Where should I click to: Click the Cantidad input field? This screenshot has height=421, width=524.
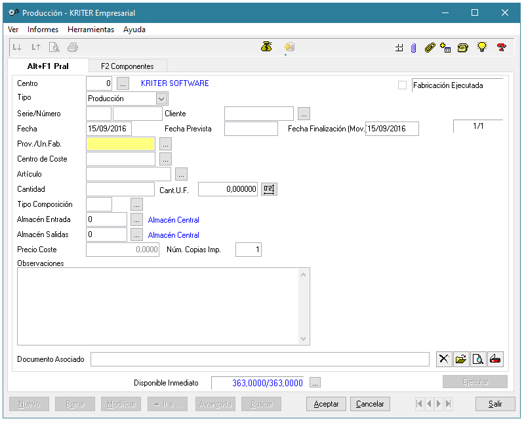[120, 189]
